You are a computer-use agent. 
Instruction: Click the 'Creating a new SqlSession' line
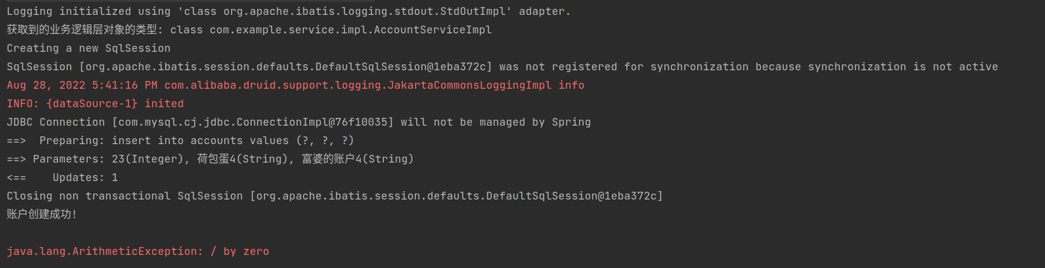[x=88, y=48]
